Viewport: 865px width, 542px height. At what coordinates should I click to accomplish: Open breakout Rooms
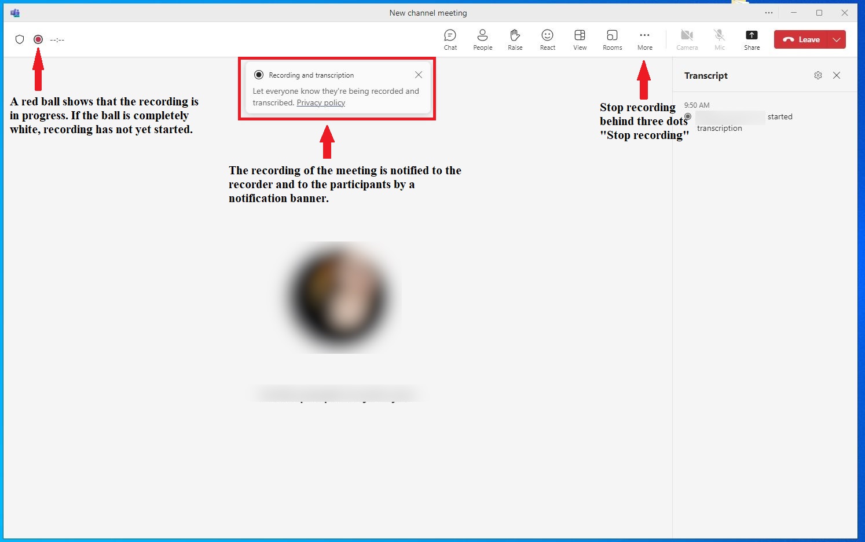point(612,39)
